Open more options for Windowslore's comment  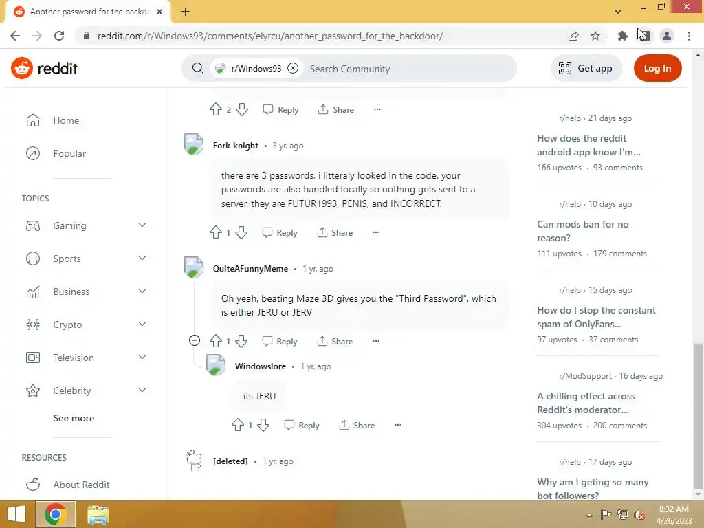pyautogui.click(x=398, y=425)
